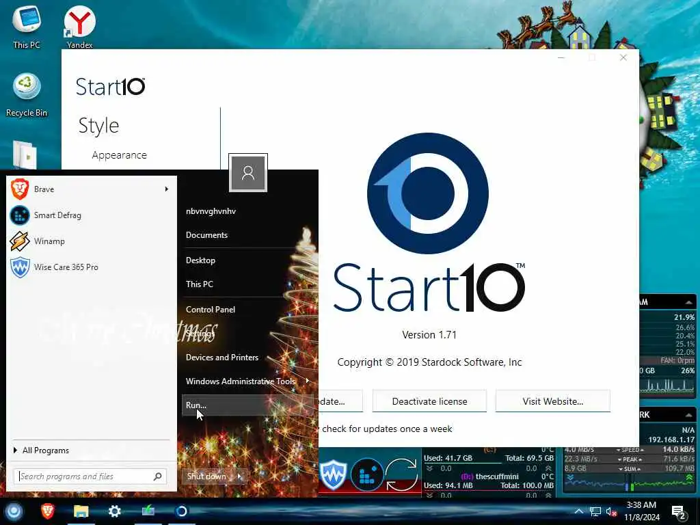This screenshot has height=525, width=700.
Task: Show hidden tray icons chevron
Action: 578,511
